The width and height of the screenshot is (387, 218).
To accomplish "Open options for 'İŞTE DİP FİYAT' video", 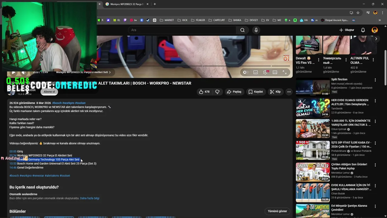I will pos(375,143).
